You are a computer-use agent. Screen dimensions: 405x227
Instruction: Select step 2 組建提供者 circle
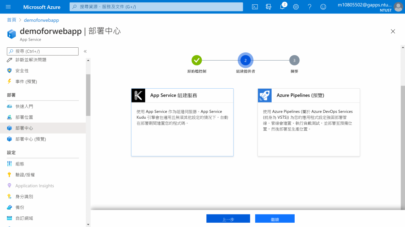245,60
